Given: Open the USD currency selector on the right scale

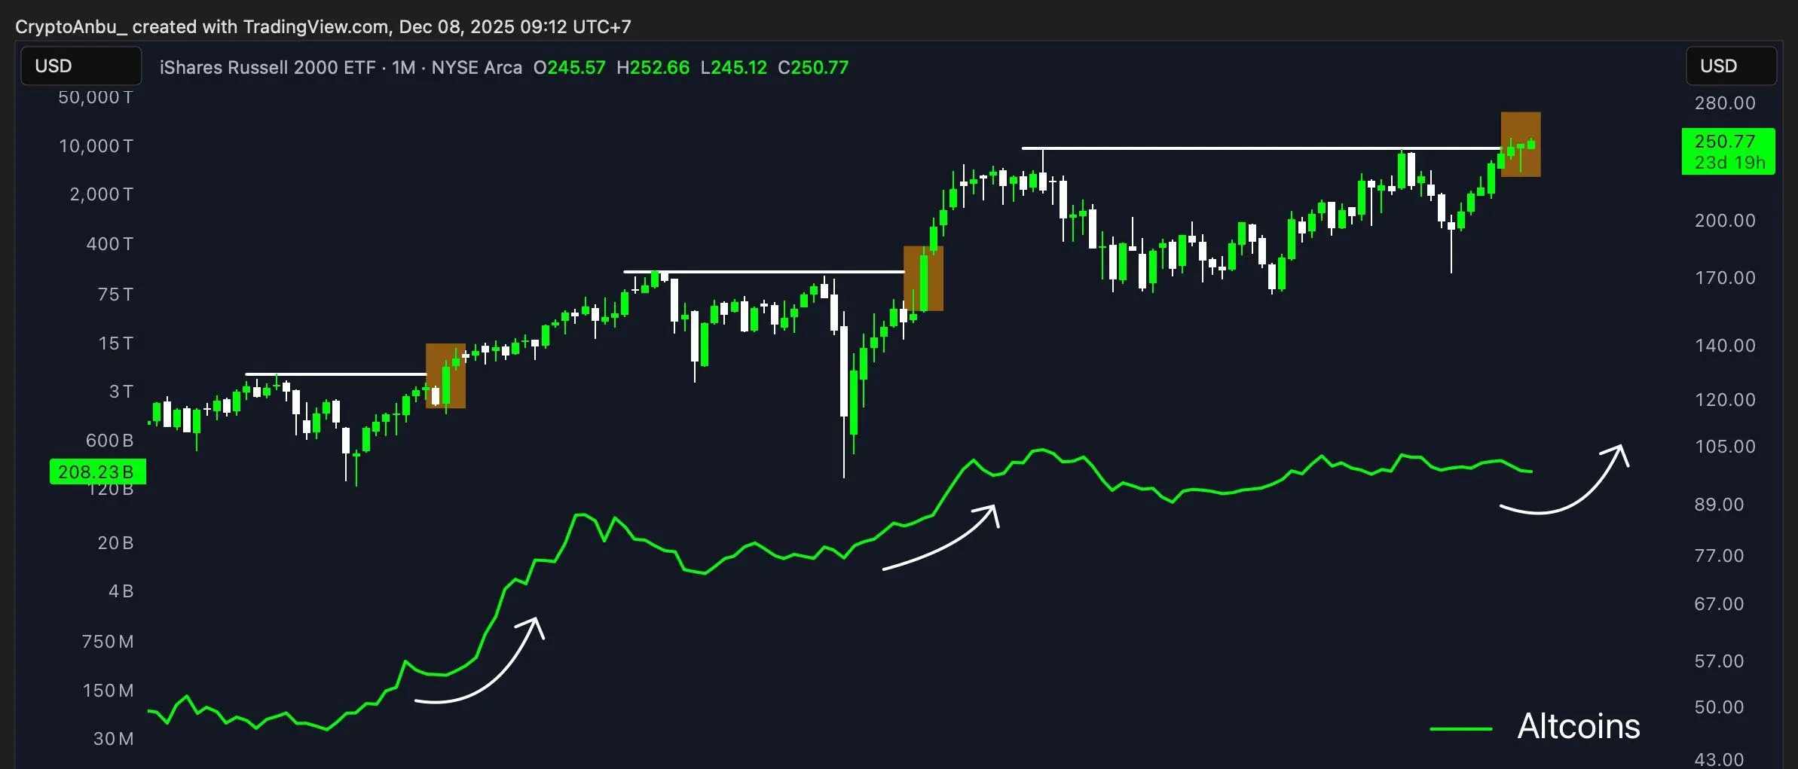Looking at the screenshot, I should [x=1731, y=66].
